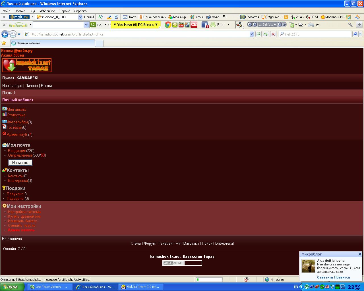Screen dimensions: 364x291
Task: Click Ответить in the Микроблог popup
Action: coord(325,278)
